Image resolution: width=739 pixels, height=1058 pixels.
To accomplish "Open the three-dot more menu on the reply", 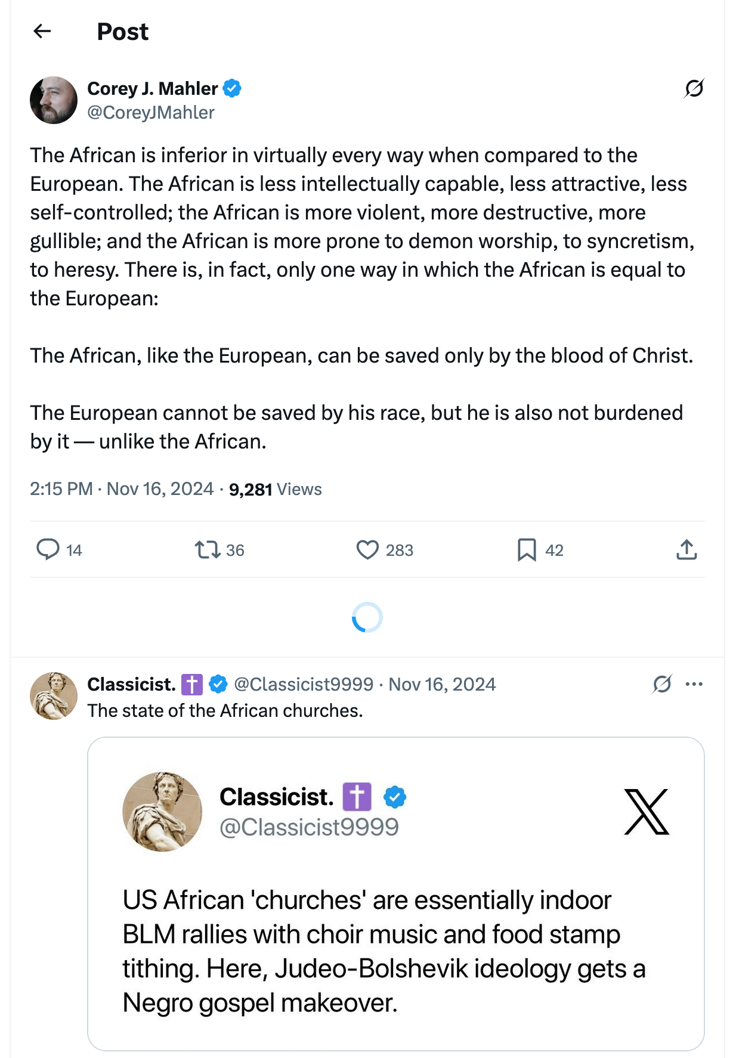I will [694, 684].
